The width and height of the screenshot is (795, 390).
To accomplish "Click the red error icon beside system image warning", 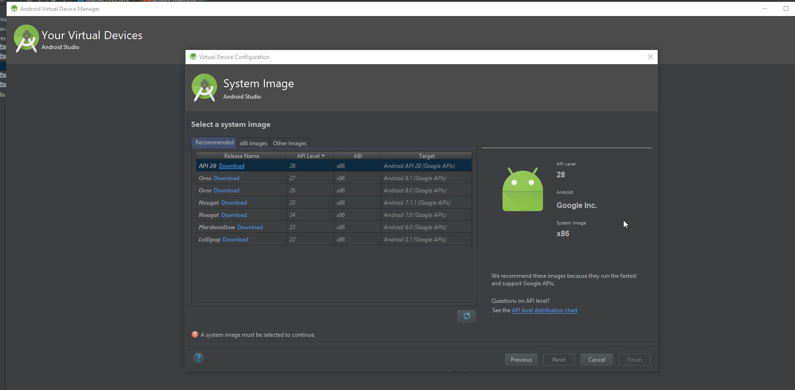I will point(195,334).
